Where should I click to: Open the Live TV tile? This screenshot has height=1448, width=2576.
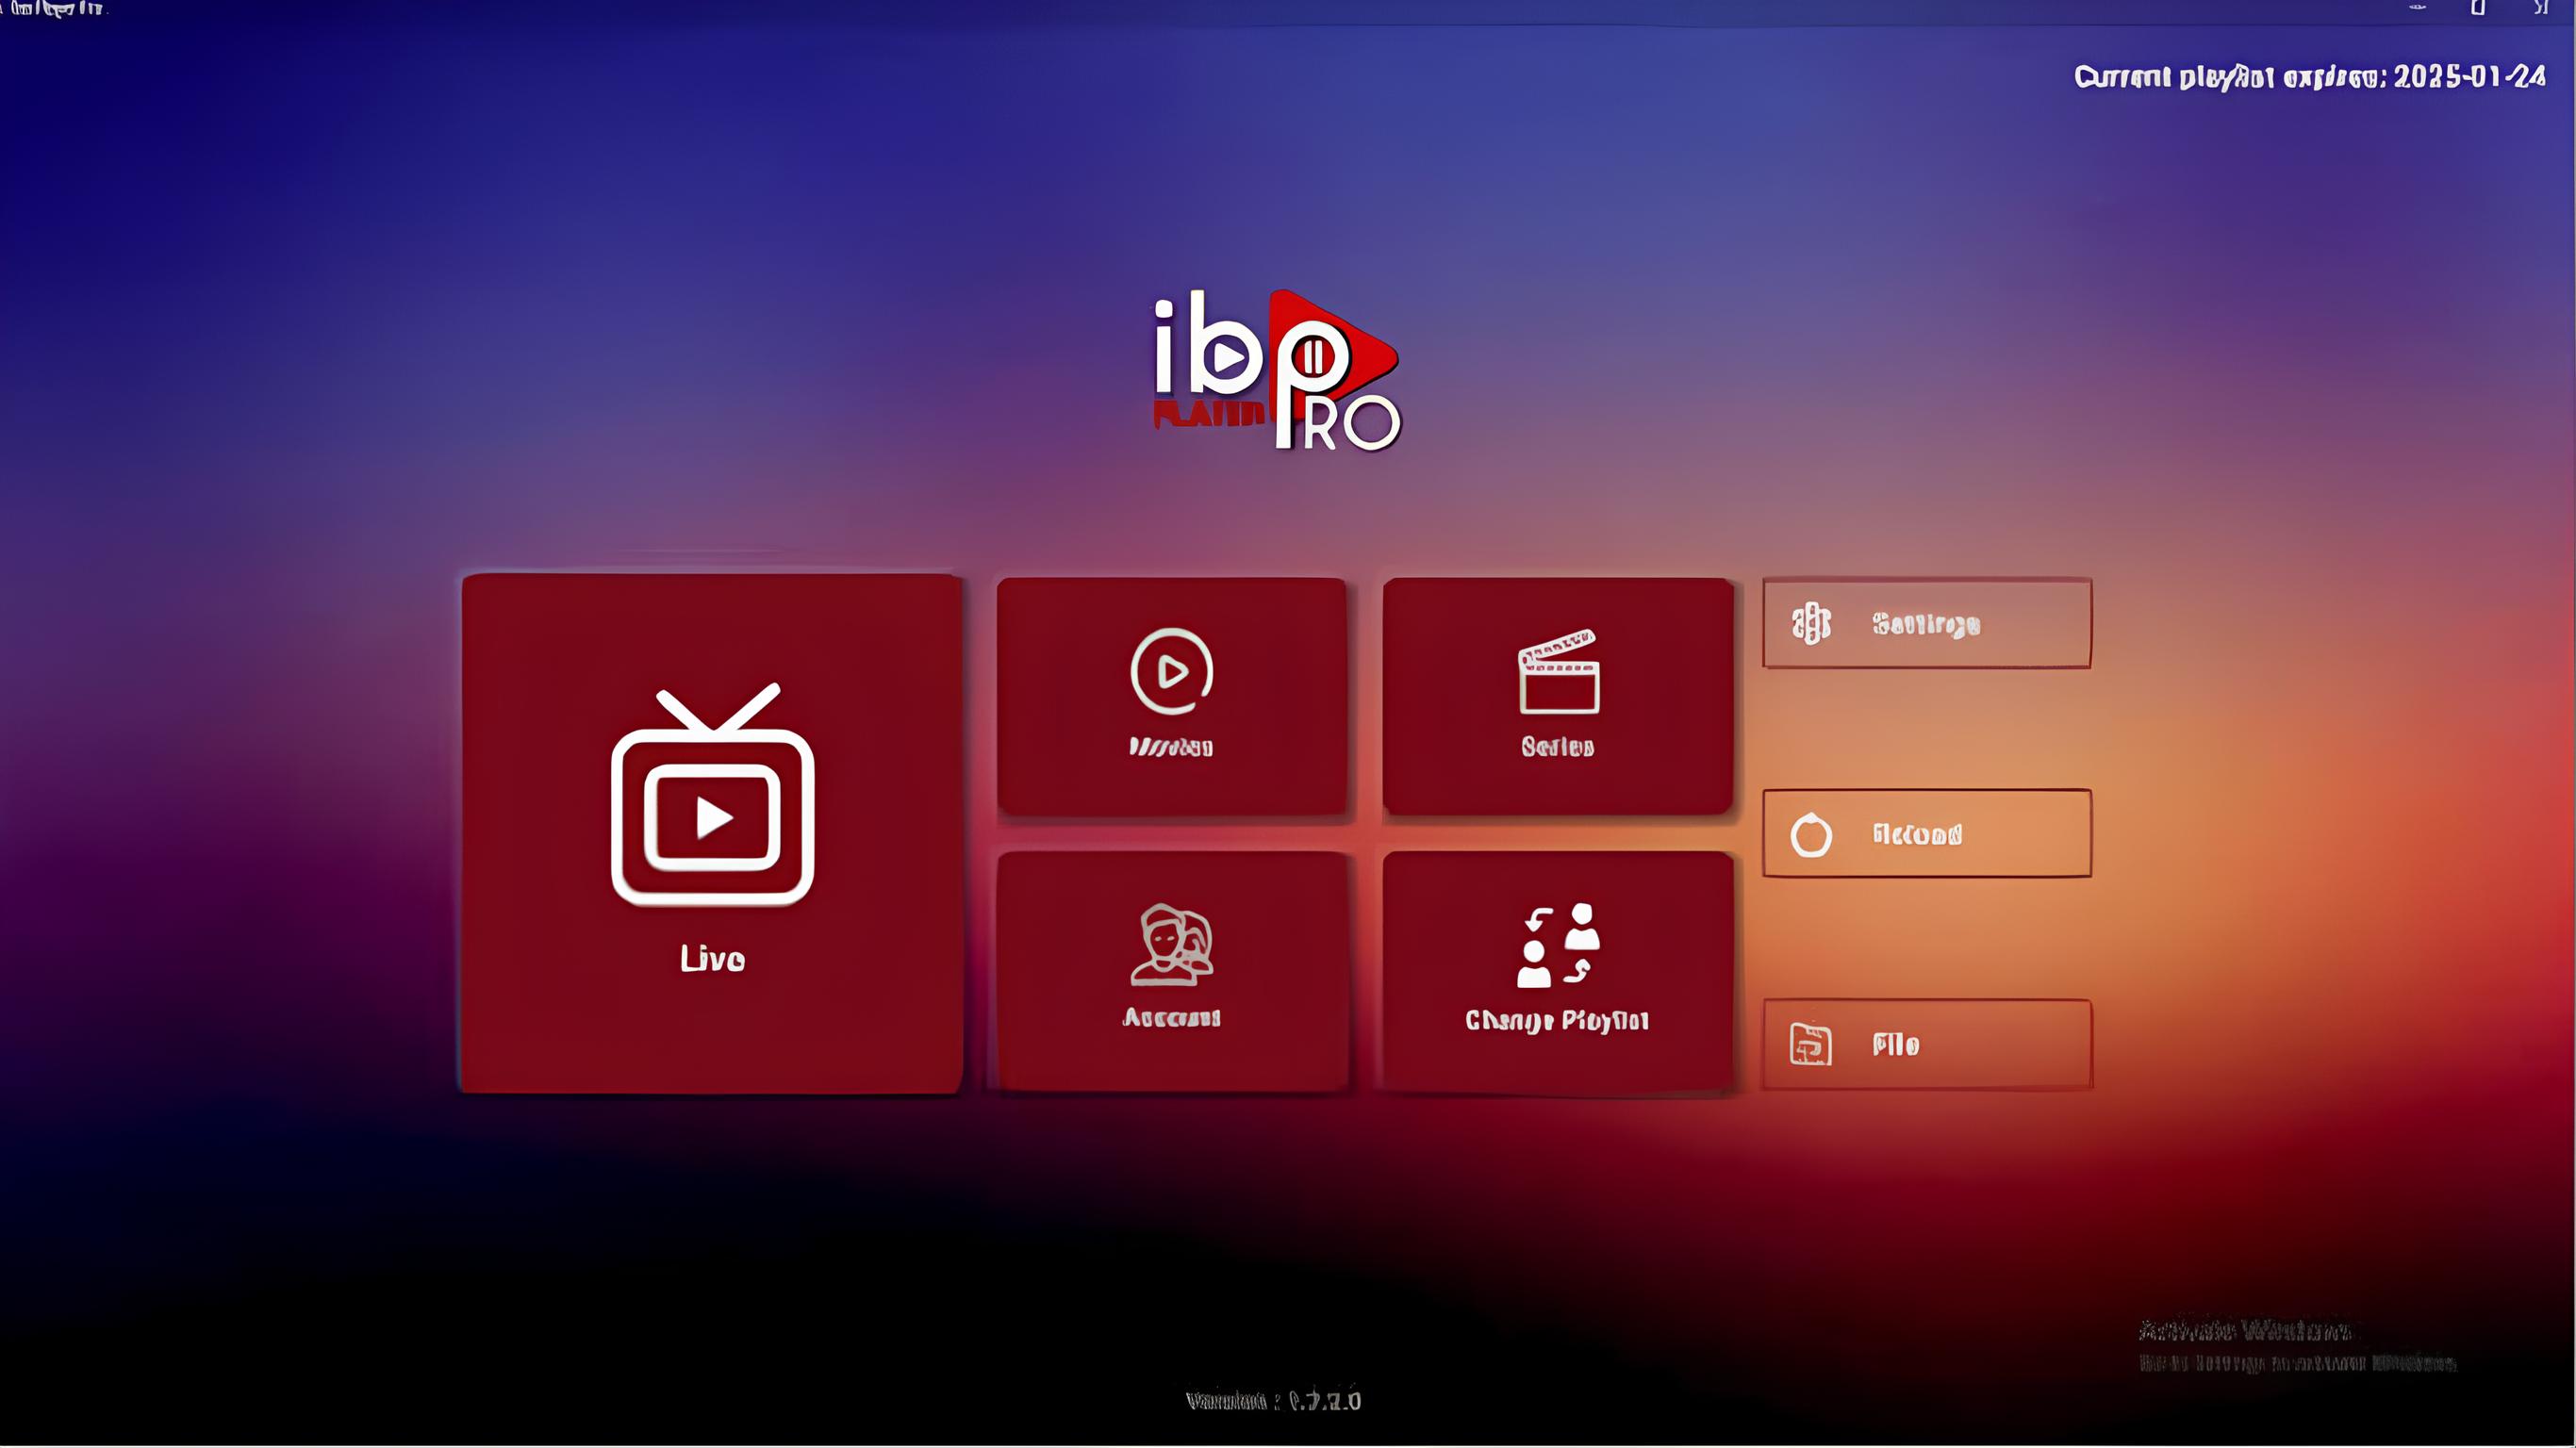[712, 833]
